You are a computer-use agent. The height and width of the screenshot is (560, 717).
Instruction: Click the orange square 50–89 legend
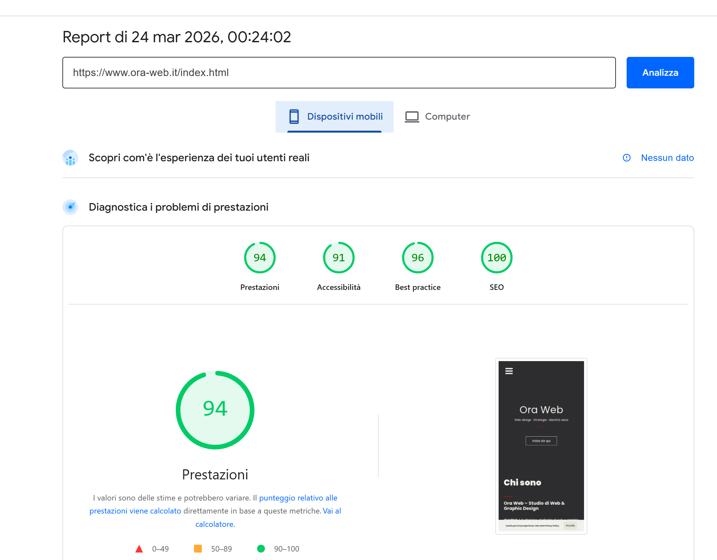click(198, 549)
